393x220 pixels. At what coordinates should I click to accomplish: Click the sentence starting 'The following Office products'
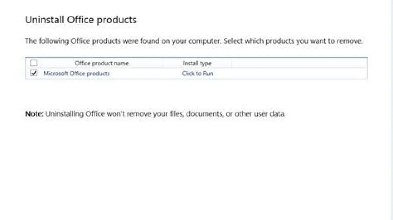123,41
